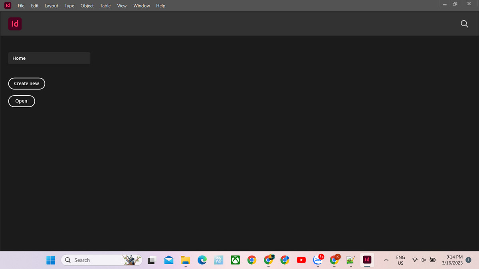Click the search magnifier icon in InDesign
The width and height of the screenshot is (479, 269).
(464, 24)
